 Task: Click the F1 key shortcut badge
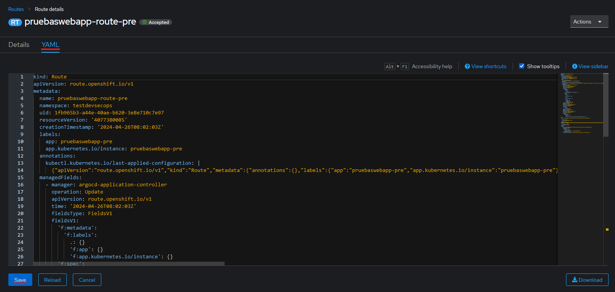(x=404, y=67)
